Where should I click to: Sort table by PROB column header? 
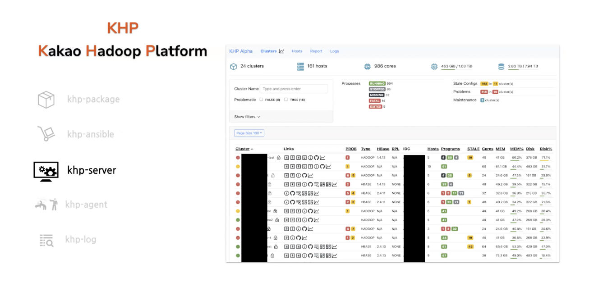351,149
